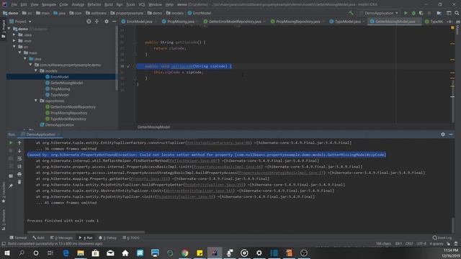Image resolution: width=461 pixels, height=259 pixels.
Task: Collapse the main folder node
Action: coord(19,53)
